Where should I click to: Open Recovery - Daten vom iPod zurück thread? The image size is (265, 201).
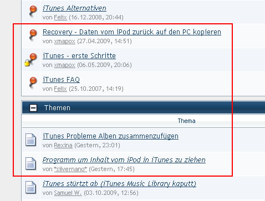(132, 32)
